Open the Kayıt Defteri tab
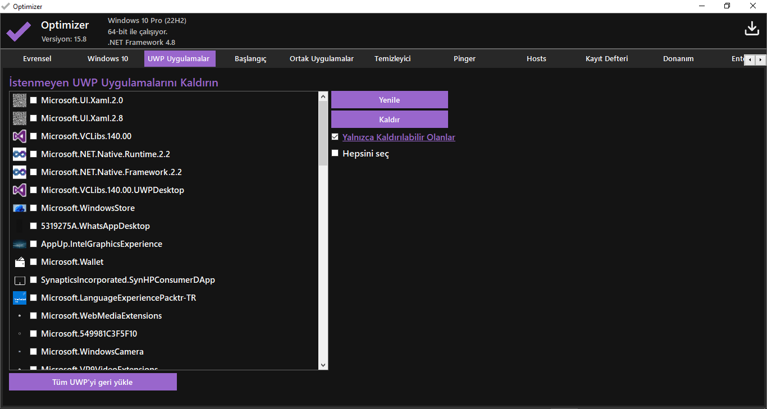The image size is (767, 409). coord(607,58)
